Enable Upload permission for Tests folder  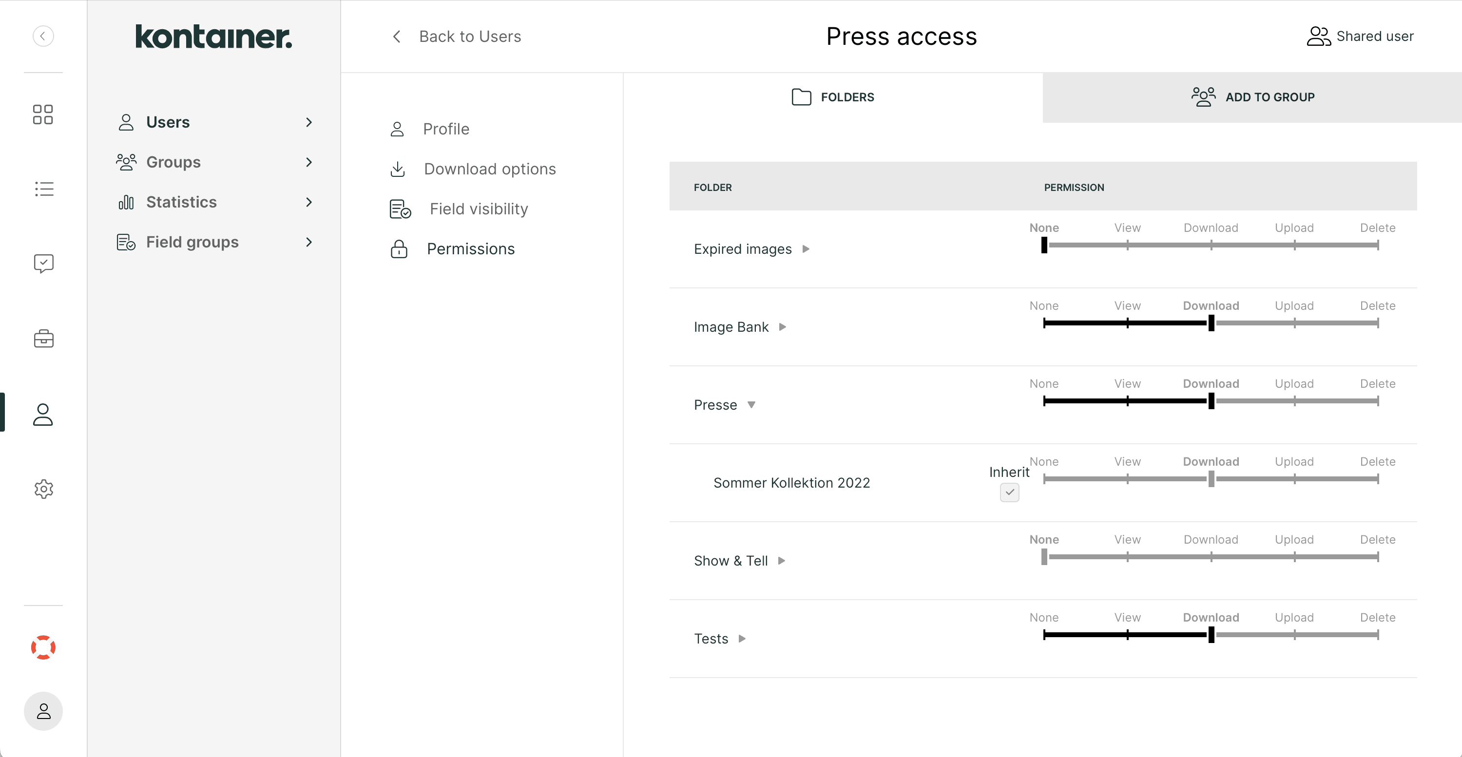click(1294, 635)
